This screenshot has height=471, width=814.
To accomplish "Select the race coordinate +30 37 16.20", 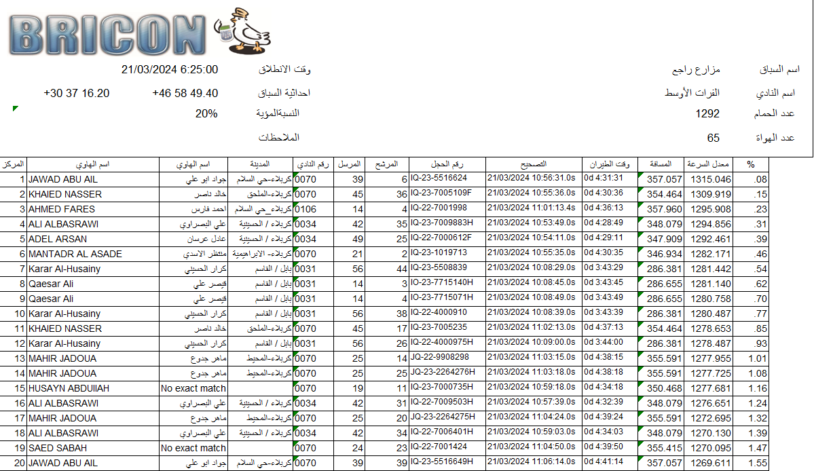I will click(x=76, y=93).
